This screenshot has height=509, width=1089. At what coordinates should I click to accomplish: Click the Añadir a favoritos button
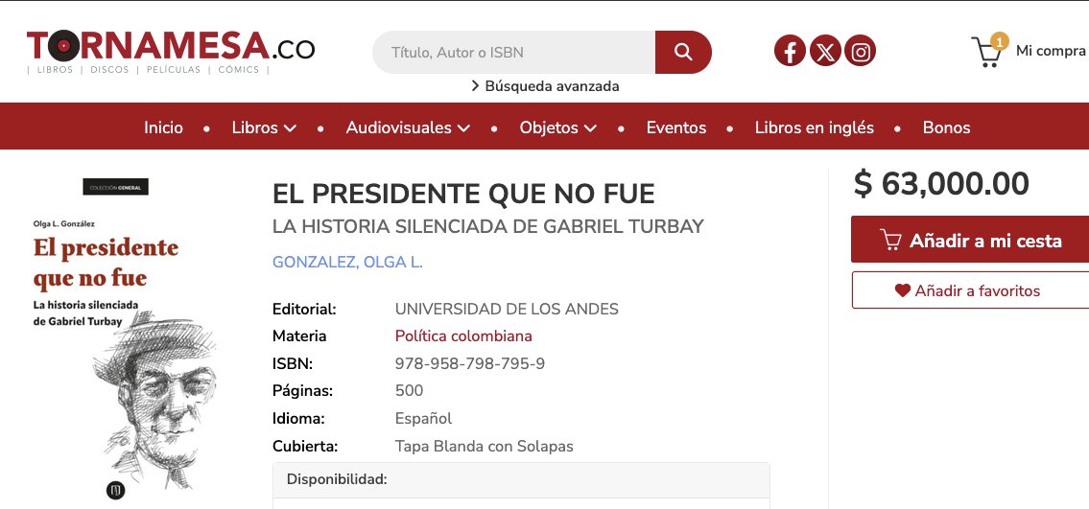coord(969,289)
